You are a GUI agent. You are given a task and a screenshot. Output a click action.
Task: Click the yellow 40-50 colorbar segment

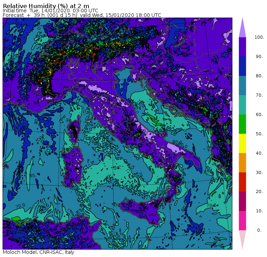coord(242,143)
